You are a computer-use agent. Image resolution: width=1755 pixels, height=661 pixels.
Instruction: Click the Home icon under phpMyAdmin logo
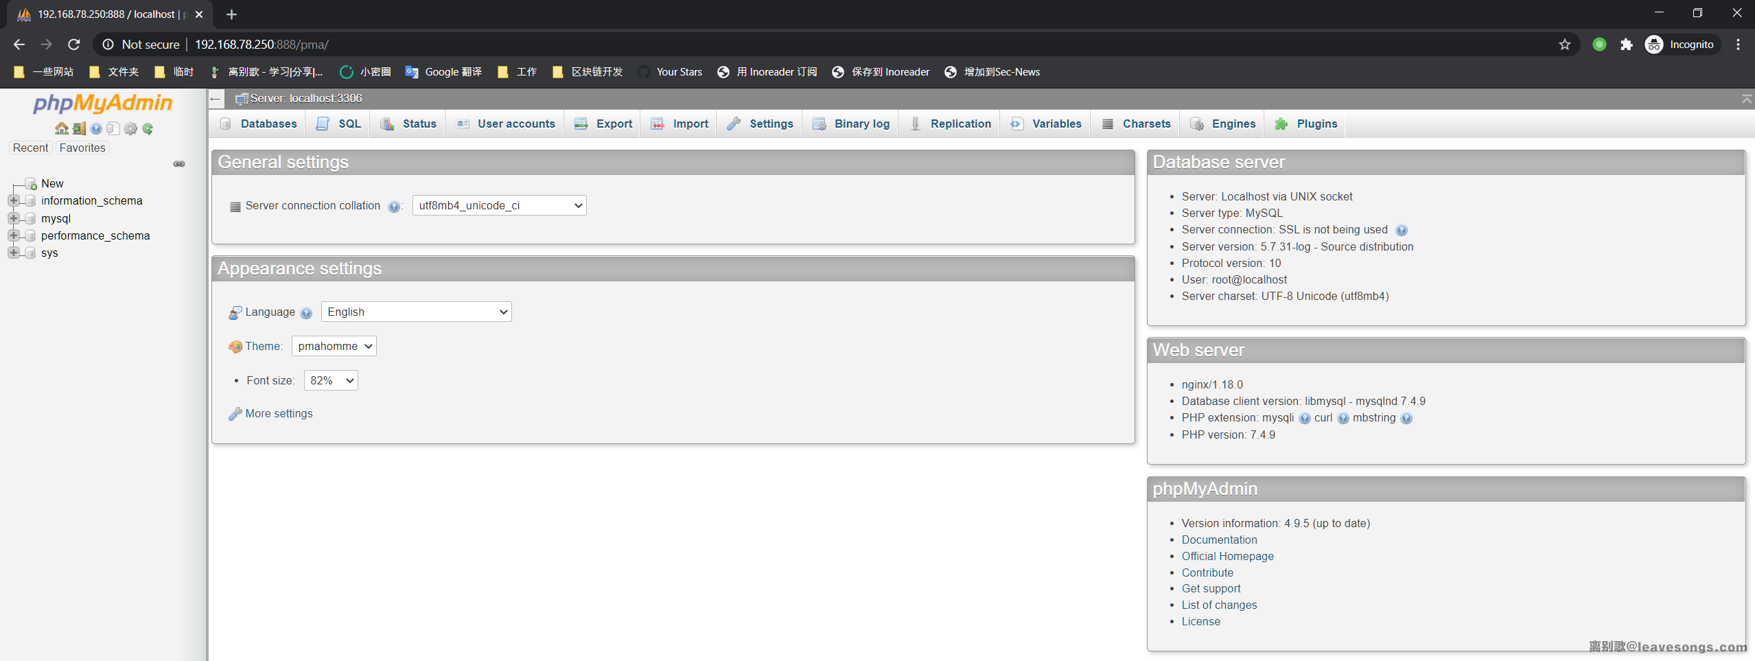click(61, 128)
